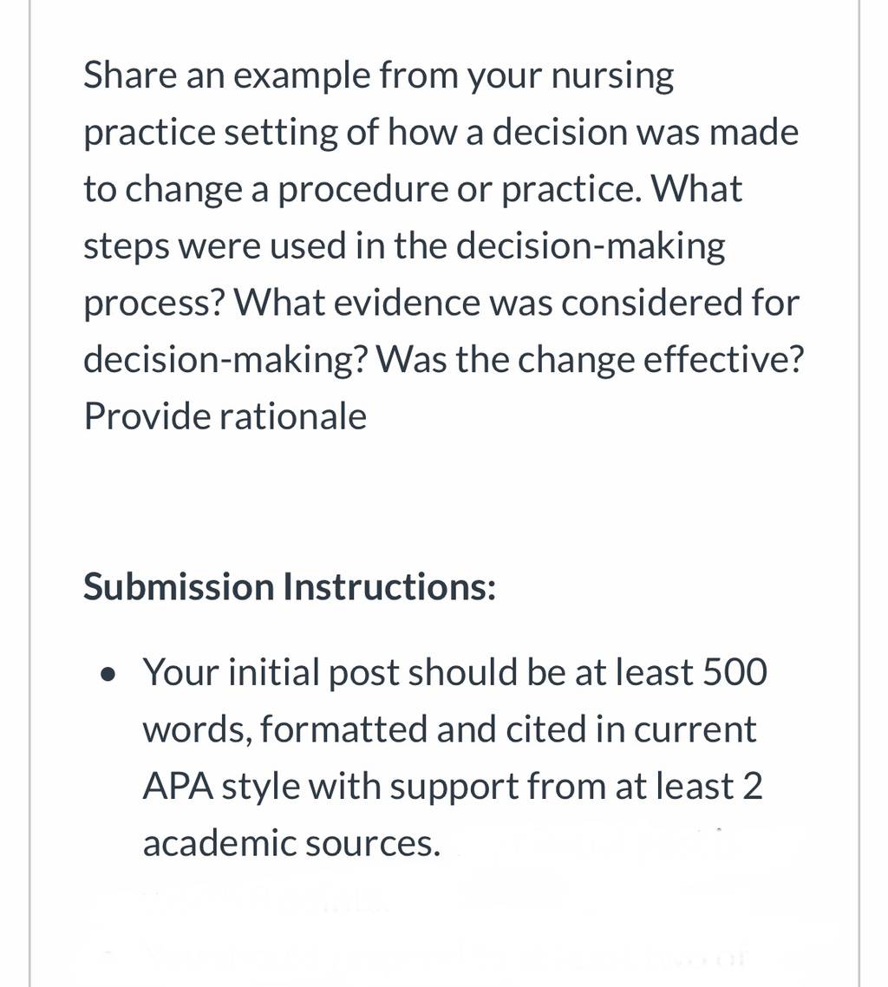Click the word 'nursing' in the first line
This screenshot has height=987, width=888.
pos(611,77)
